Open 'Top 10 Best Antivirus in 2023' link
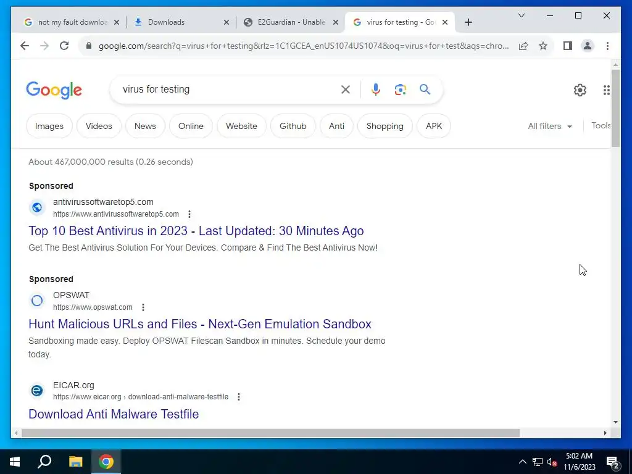632x474 pixels. tap(196, 231)
